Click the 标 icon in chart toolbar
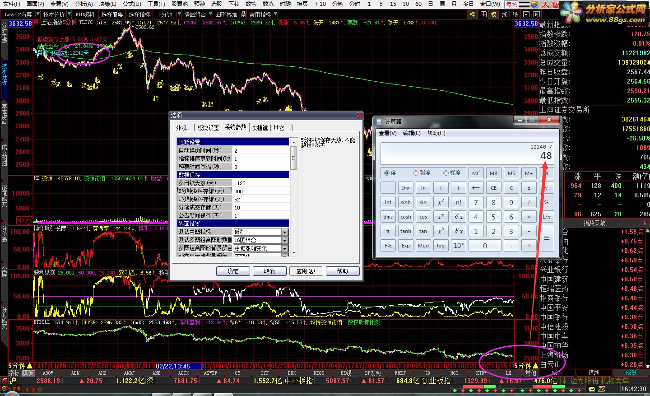Image resolution: width=650 pixels, height=396 pixels. coord(473,14)
